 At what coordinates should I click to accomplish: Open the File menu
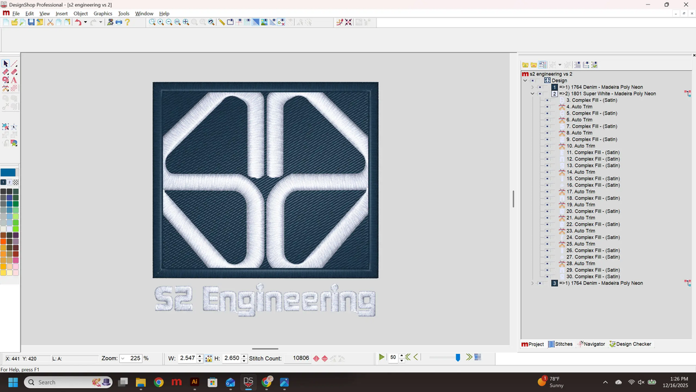pos(16,14)
